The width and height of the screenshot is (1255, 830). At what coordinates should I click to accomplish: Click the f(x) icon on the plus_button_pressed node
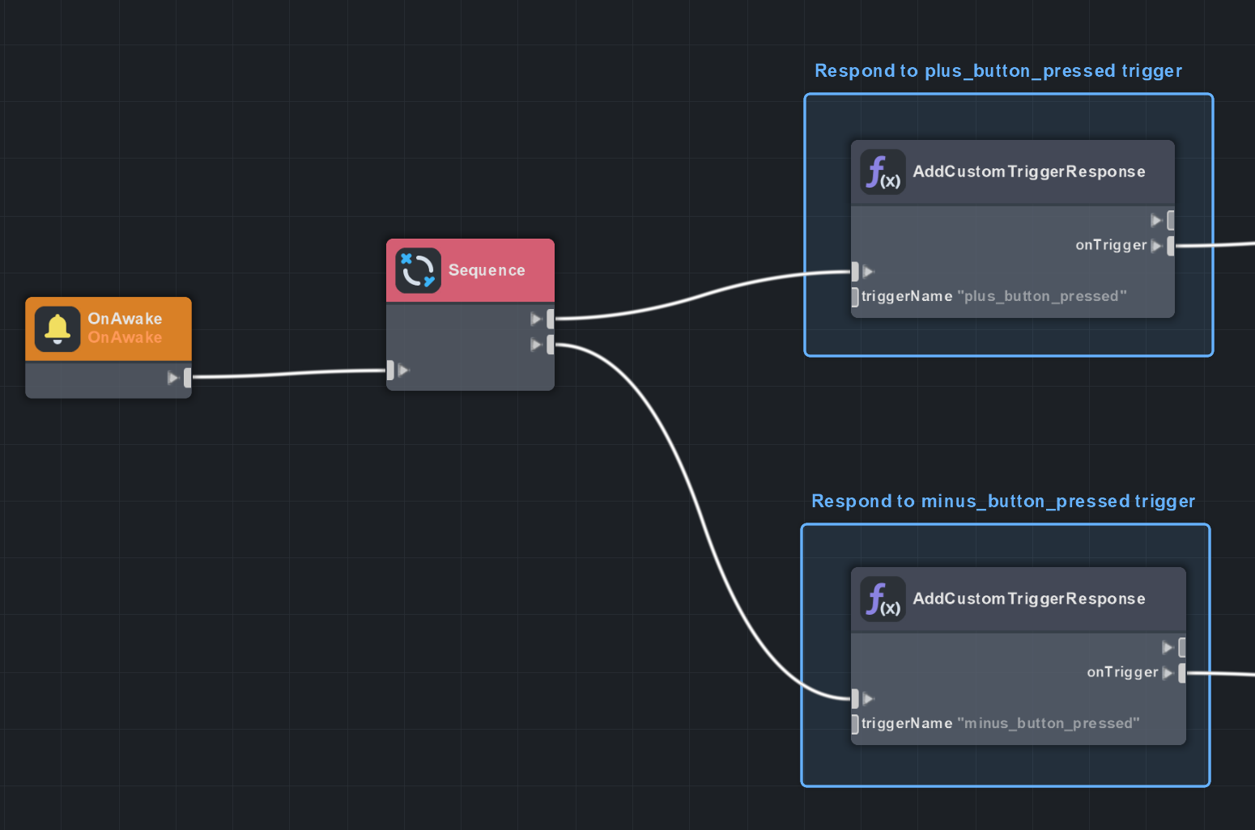tap(883, 172)
